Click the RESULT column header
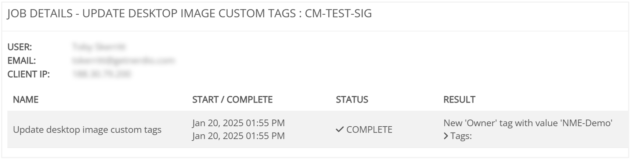The height and width of the screenshot is (160, 630). [459, 100]
